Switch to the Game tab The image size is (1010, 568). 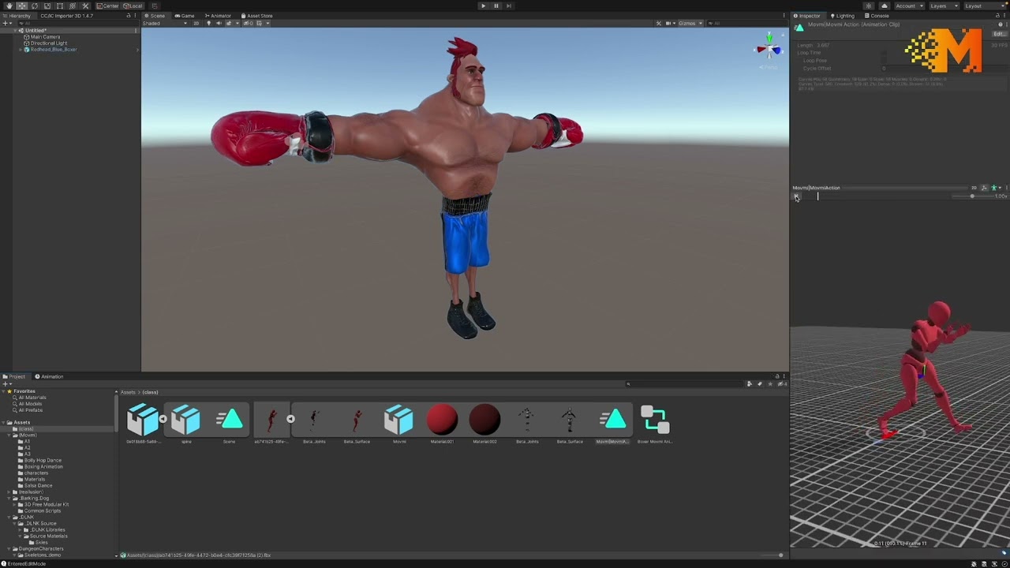pos(185,16)
